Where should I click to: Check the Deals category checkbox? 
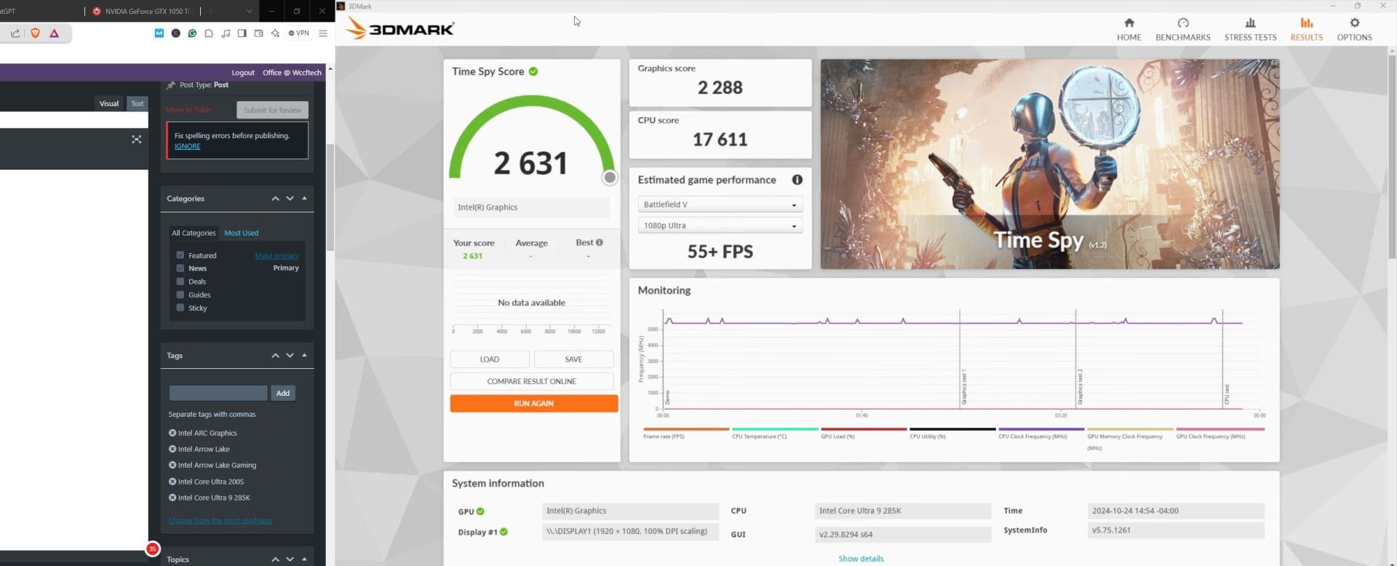click(x=180, y=282)
